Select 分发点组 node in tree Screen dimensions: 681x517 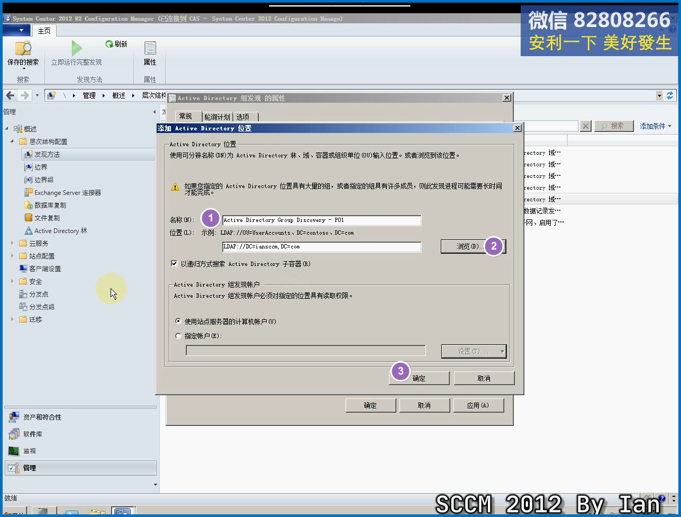coord(42,307)
